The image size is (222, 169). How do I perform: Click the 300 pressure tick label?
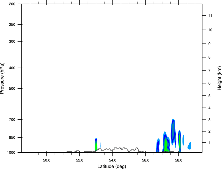(x=12, y=41)
